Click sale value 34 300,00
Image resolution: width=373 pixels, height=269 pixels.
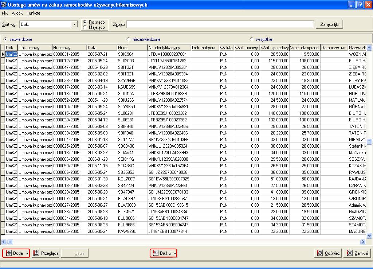(275, 225)
